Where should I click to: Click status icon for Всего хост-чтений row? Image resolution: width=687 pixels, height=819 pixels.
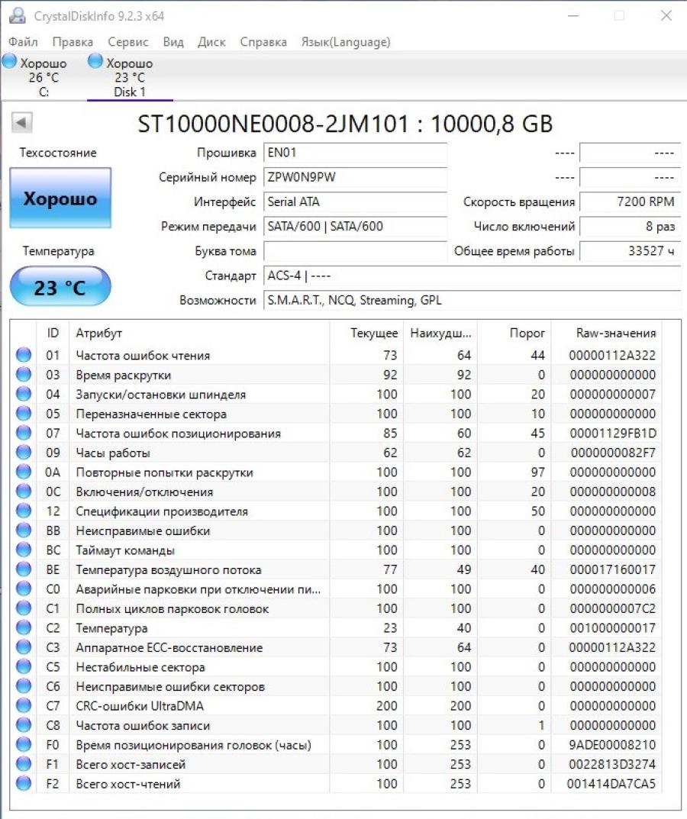[24, 784]
